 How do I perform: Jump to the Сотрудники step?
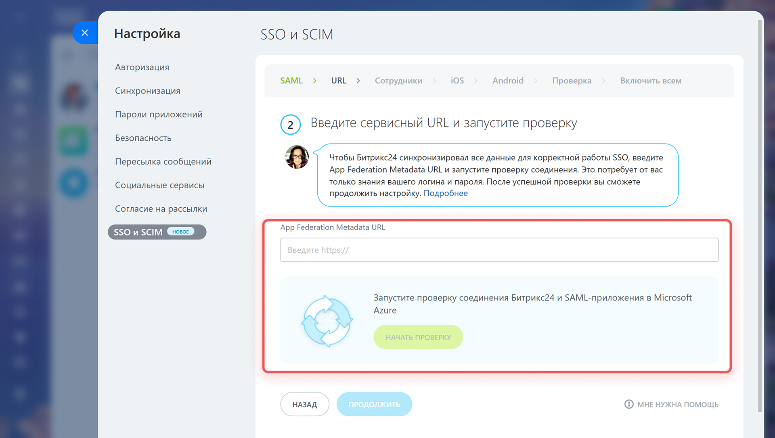(398, 81)
